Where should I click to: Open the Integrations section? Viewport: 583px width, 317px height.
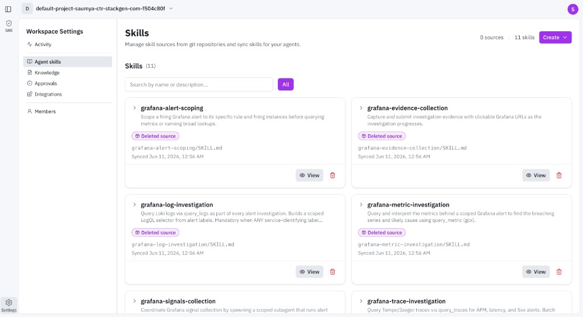68,94
